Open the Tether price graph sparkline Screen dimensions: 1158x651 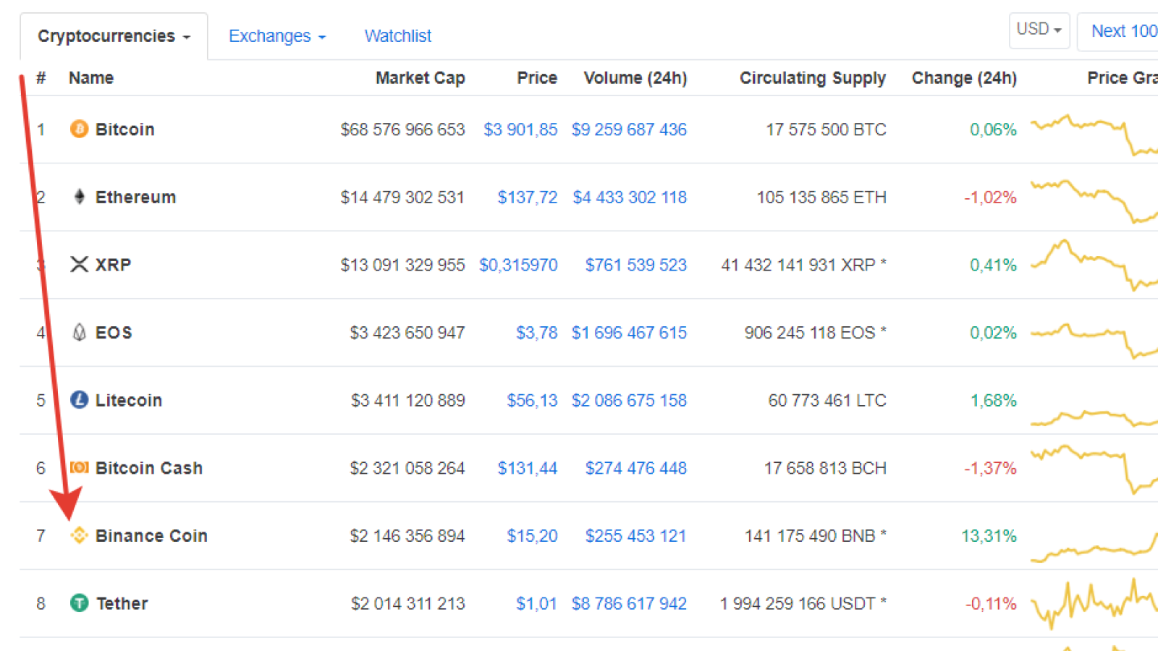(x=1094, y=603)
